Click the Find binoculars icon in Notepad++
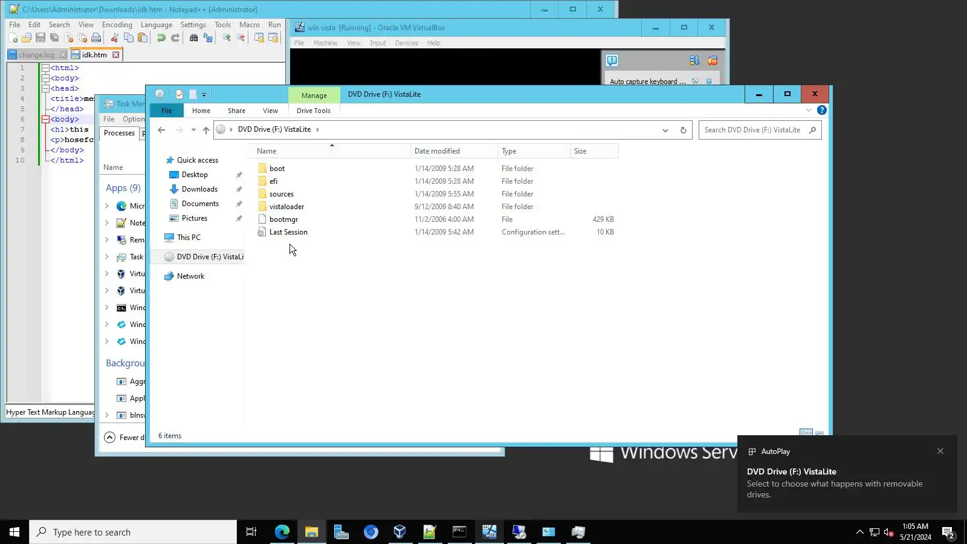This screenshot has width=967, height=544. (x=193, y=38)
